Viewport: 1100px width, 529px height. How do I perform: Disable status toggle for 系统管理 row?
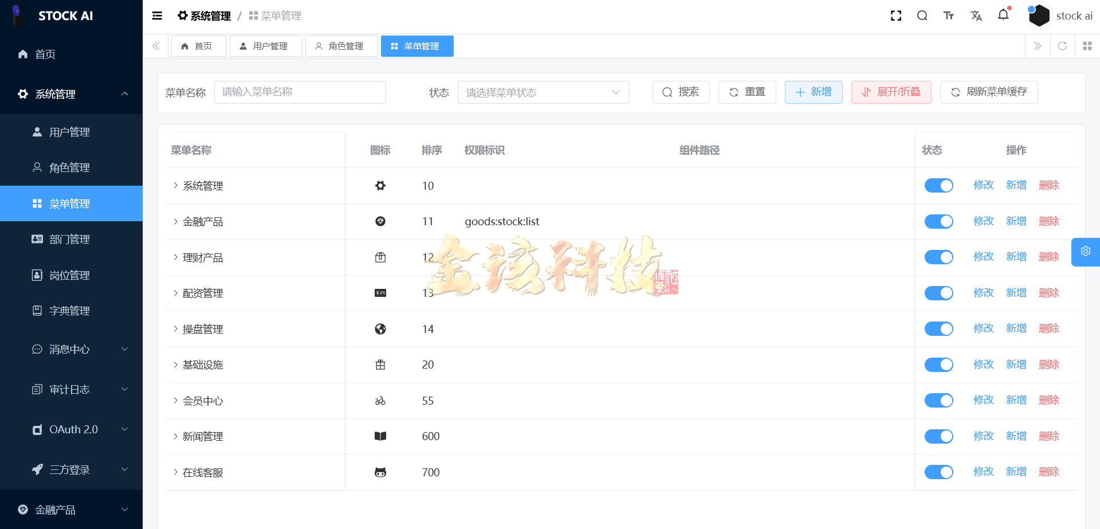(938, 185)
